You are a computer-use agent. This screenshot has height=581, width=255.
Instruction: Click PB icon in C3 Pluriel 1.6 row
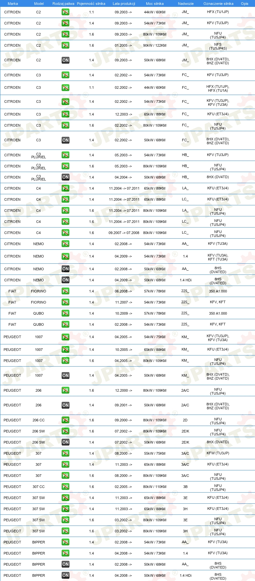click(66, 166)
